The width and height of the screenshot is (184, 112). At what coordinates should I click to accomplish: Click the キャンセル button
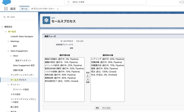click(x=106, y=108)
